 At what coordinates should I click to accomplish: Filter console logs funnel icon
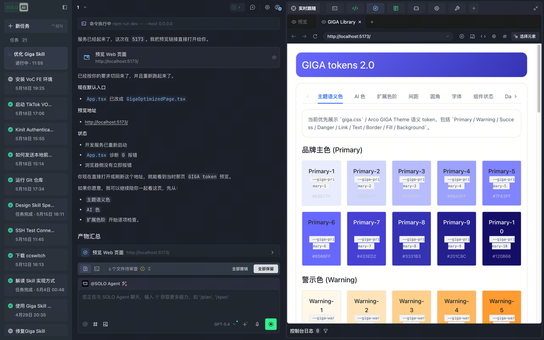[x=326, y=331]
